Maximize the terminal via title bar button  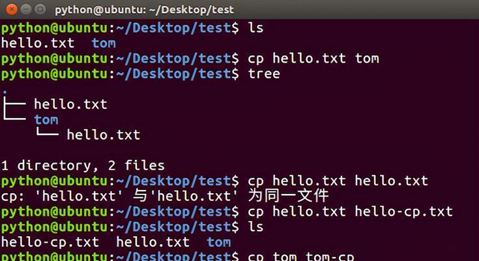40,10
